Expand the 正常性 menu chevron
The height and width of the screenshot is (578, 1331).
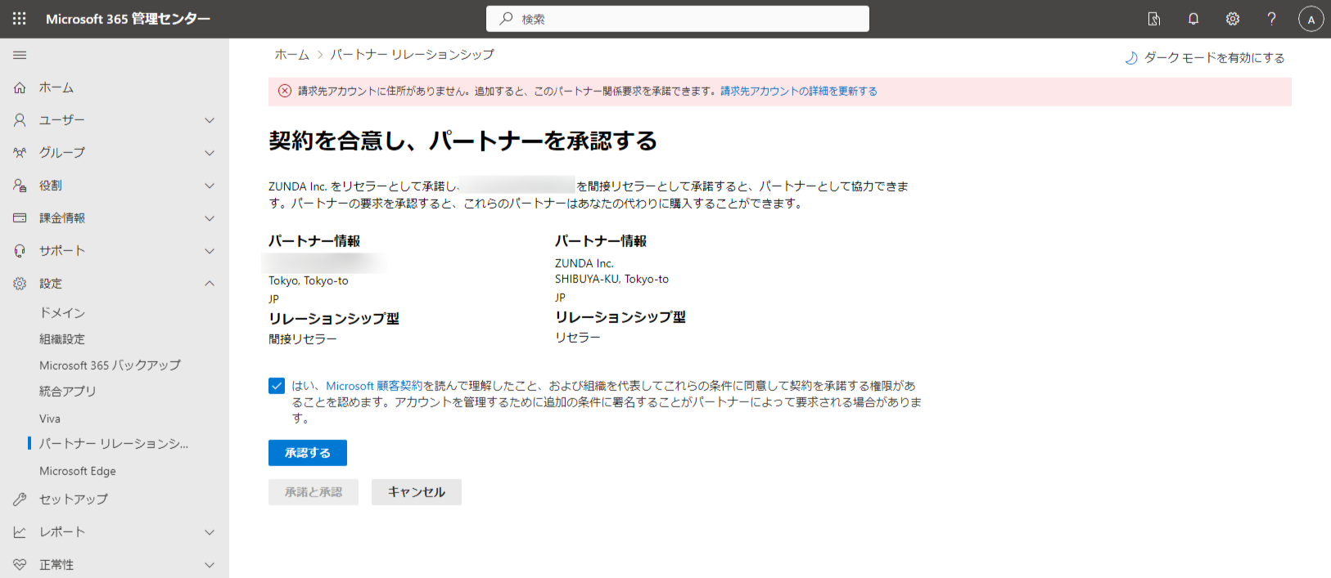pos(210,565)
